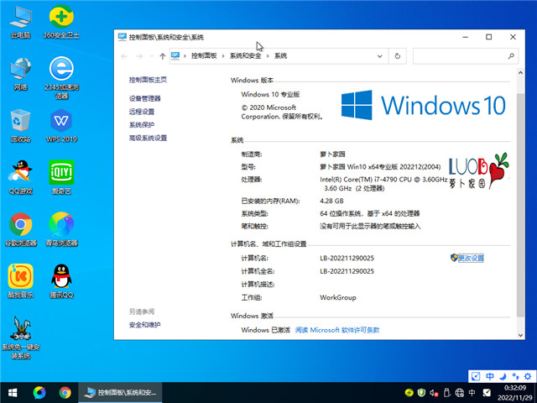Click the IME toolbar leftmost icon
The image size is (537, 403).
pyautogui.click(x=476, y=376)
